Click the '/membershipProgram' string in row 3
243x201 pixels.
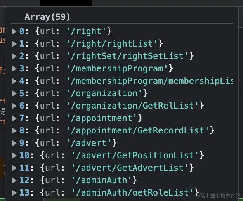coord(117,69)
